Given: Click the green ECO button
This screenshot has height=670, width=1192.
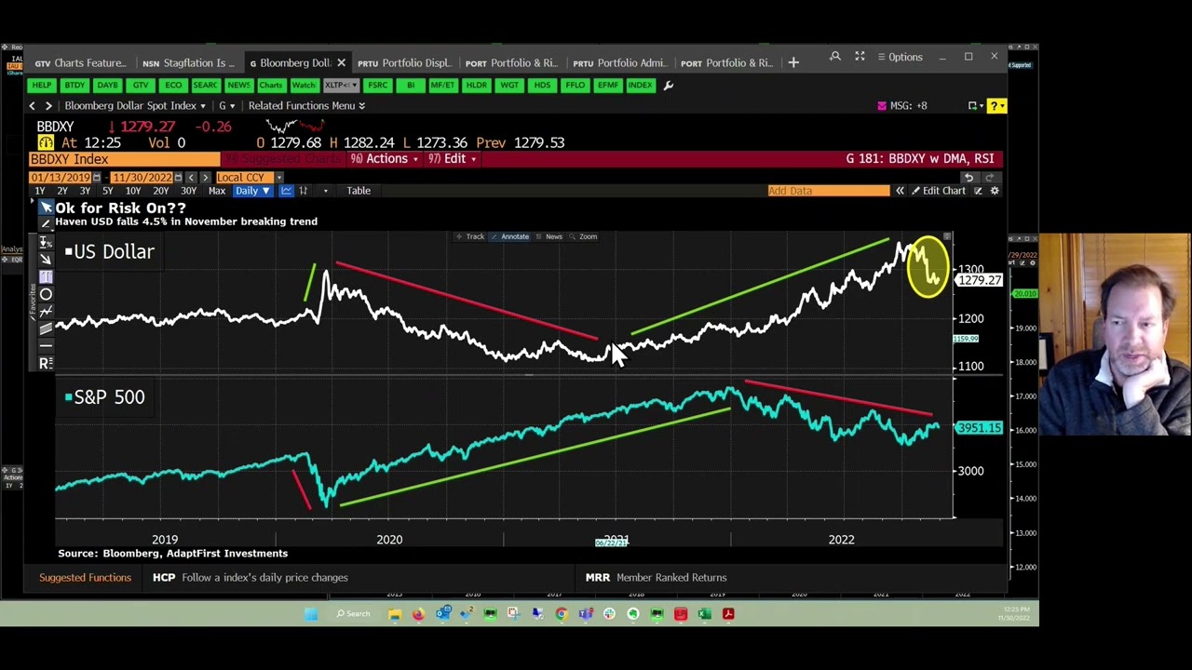Looking at the screenshot, I should [x=173, y=86].
